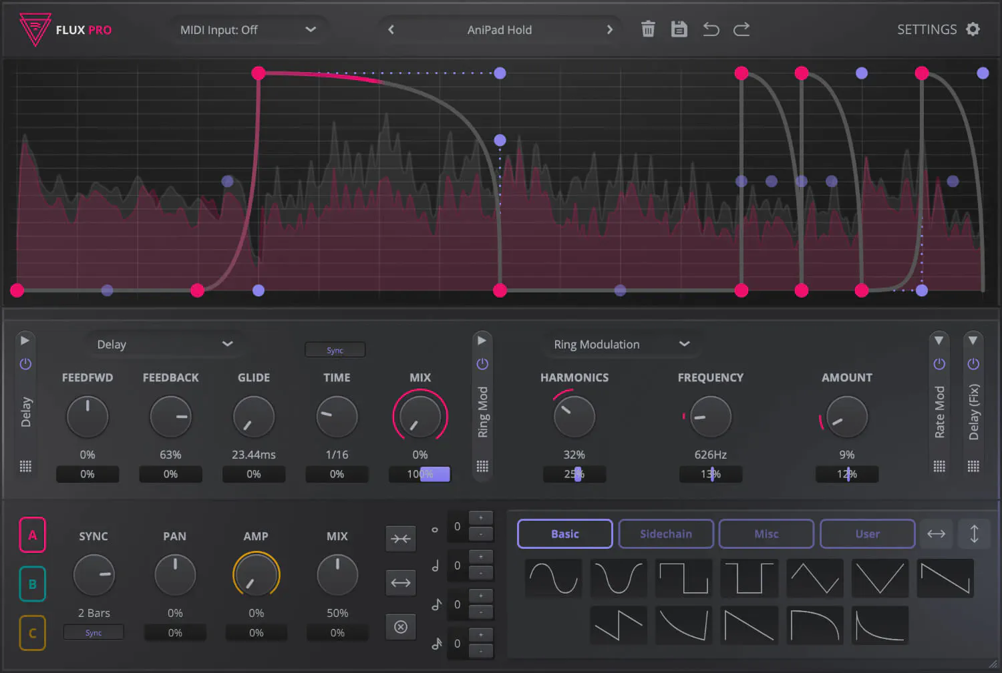
Task: Click the save preset floppy disk icon
Action: pyautogui.click(x=679, y=29)
